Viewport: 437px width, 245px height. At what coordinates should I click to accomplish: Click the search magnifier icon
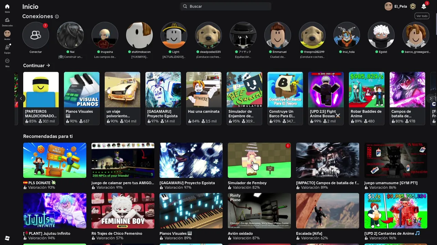click(185, 6)
